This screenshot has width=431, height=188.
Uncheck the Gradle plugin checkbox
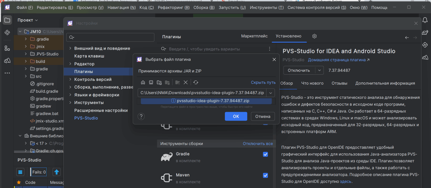coord(265,154)
